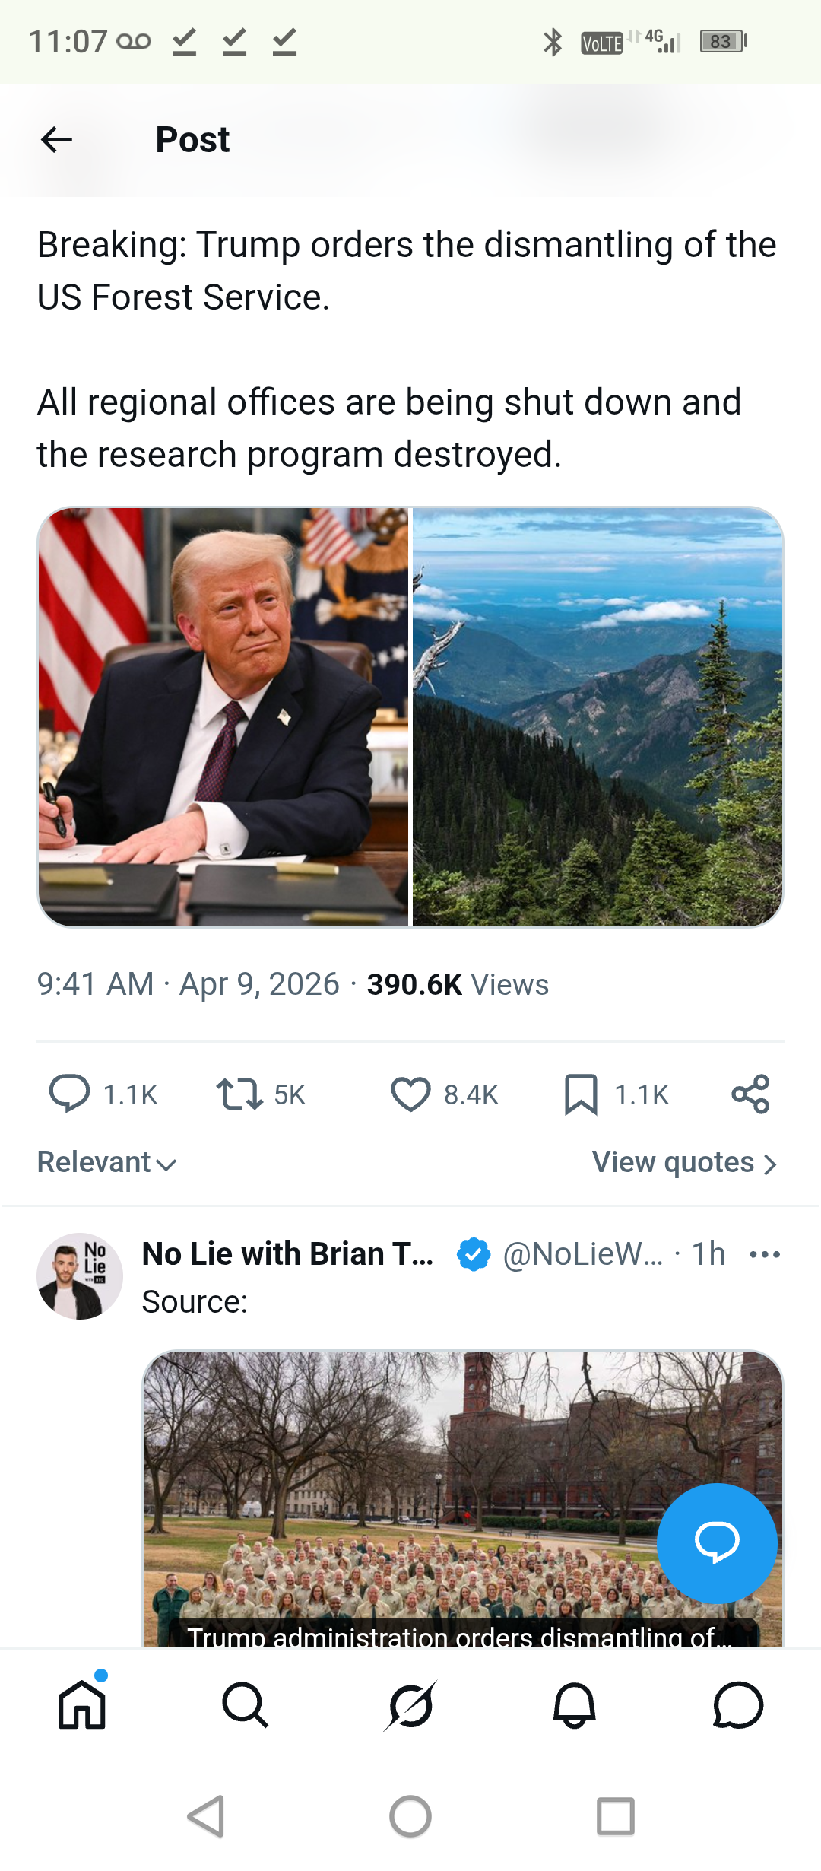Tap the back arrow icon
Viewport: 821px width, 1871px height.
pyautogui.click(x=56, y=140)
